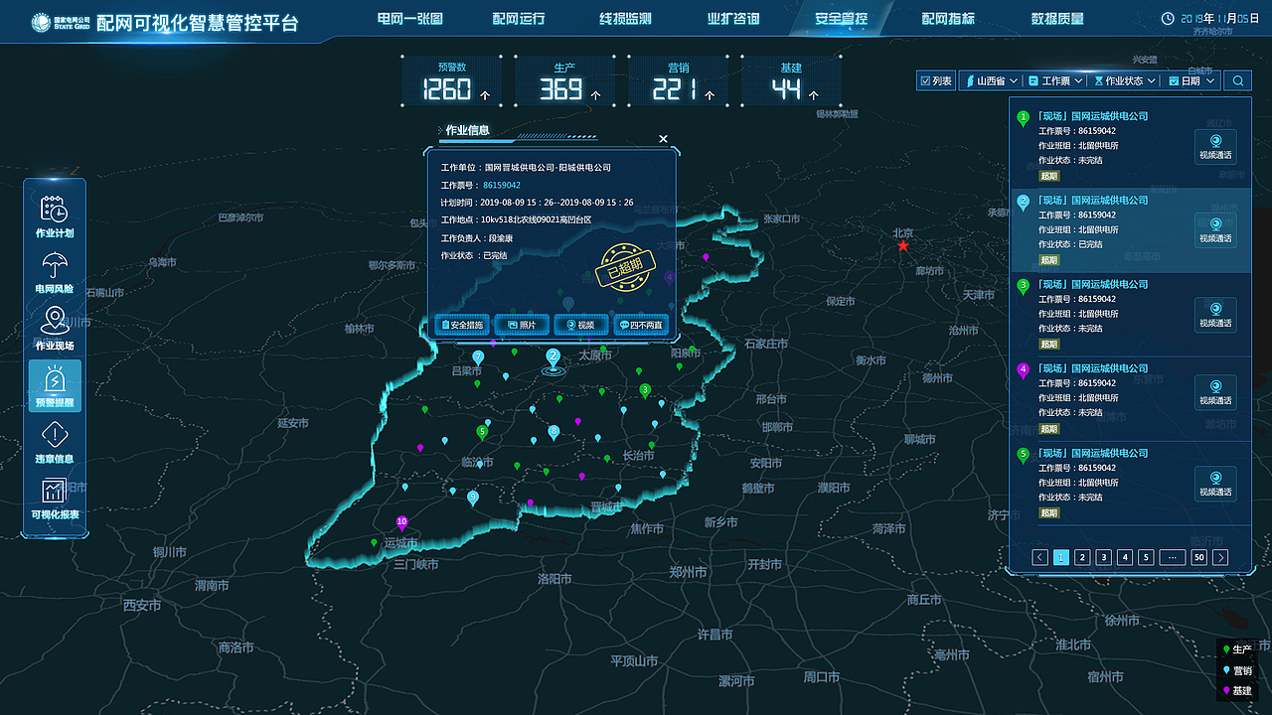This screenshot has width=1272, height=715.
Task: Switch to 配网指标 tab
Action: (948, 19)
